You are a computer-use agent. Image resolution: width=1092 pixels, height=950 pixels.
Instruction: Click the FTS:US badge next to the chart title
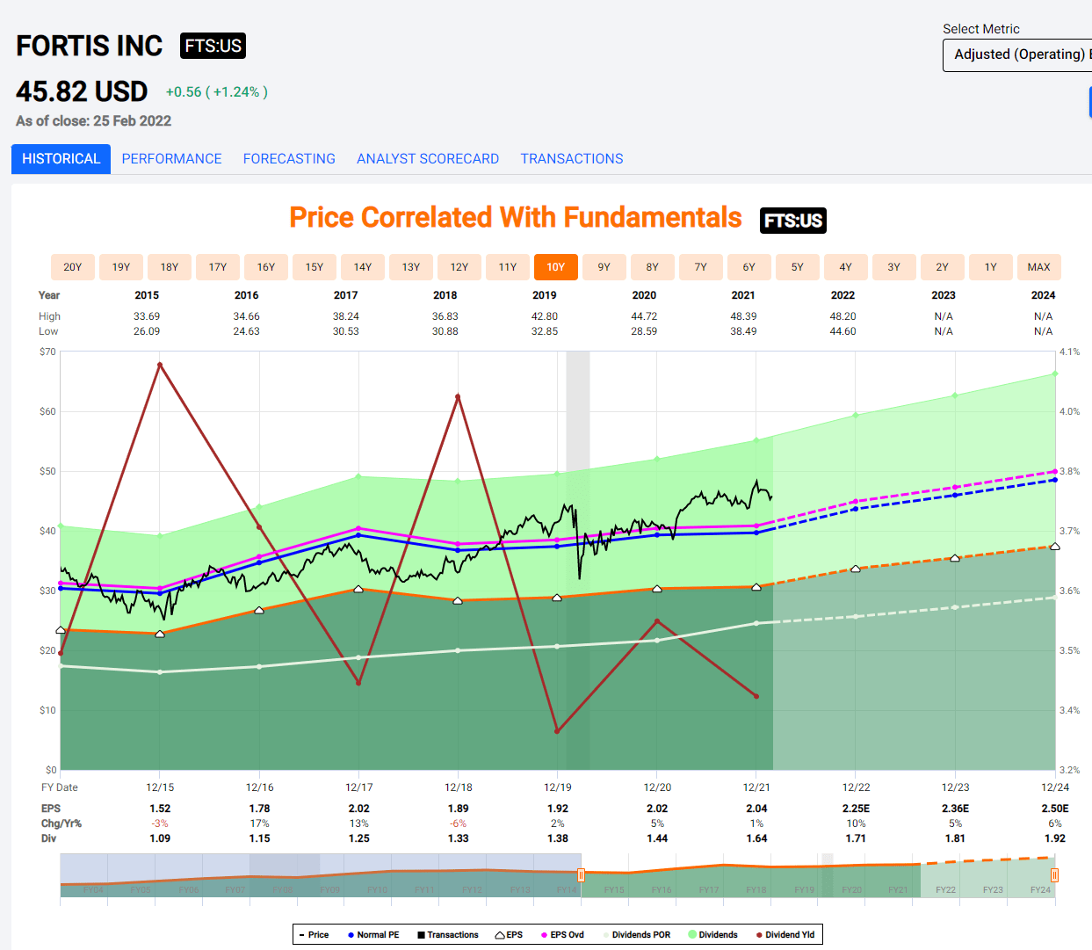point(792,221)
